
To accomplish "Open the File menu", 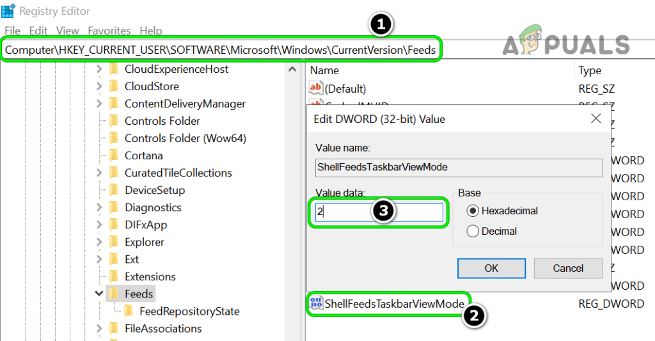I will pos(12,31).
